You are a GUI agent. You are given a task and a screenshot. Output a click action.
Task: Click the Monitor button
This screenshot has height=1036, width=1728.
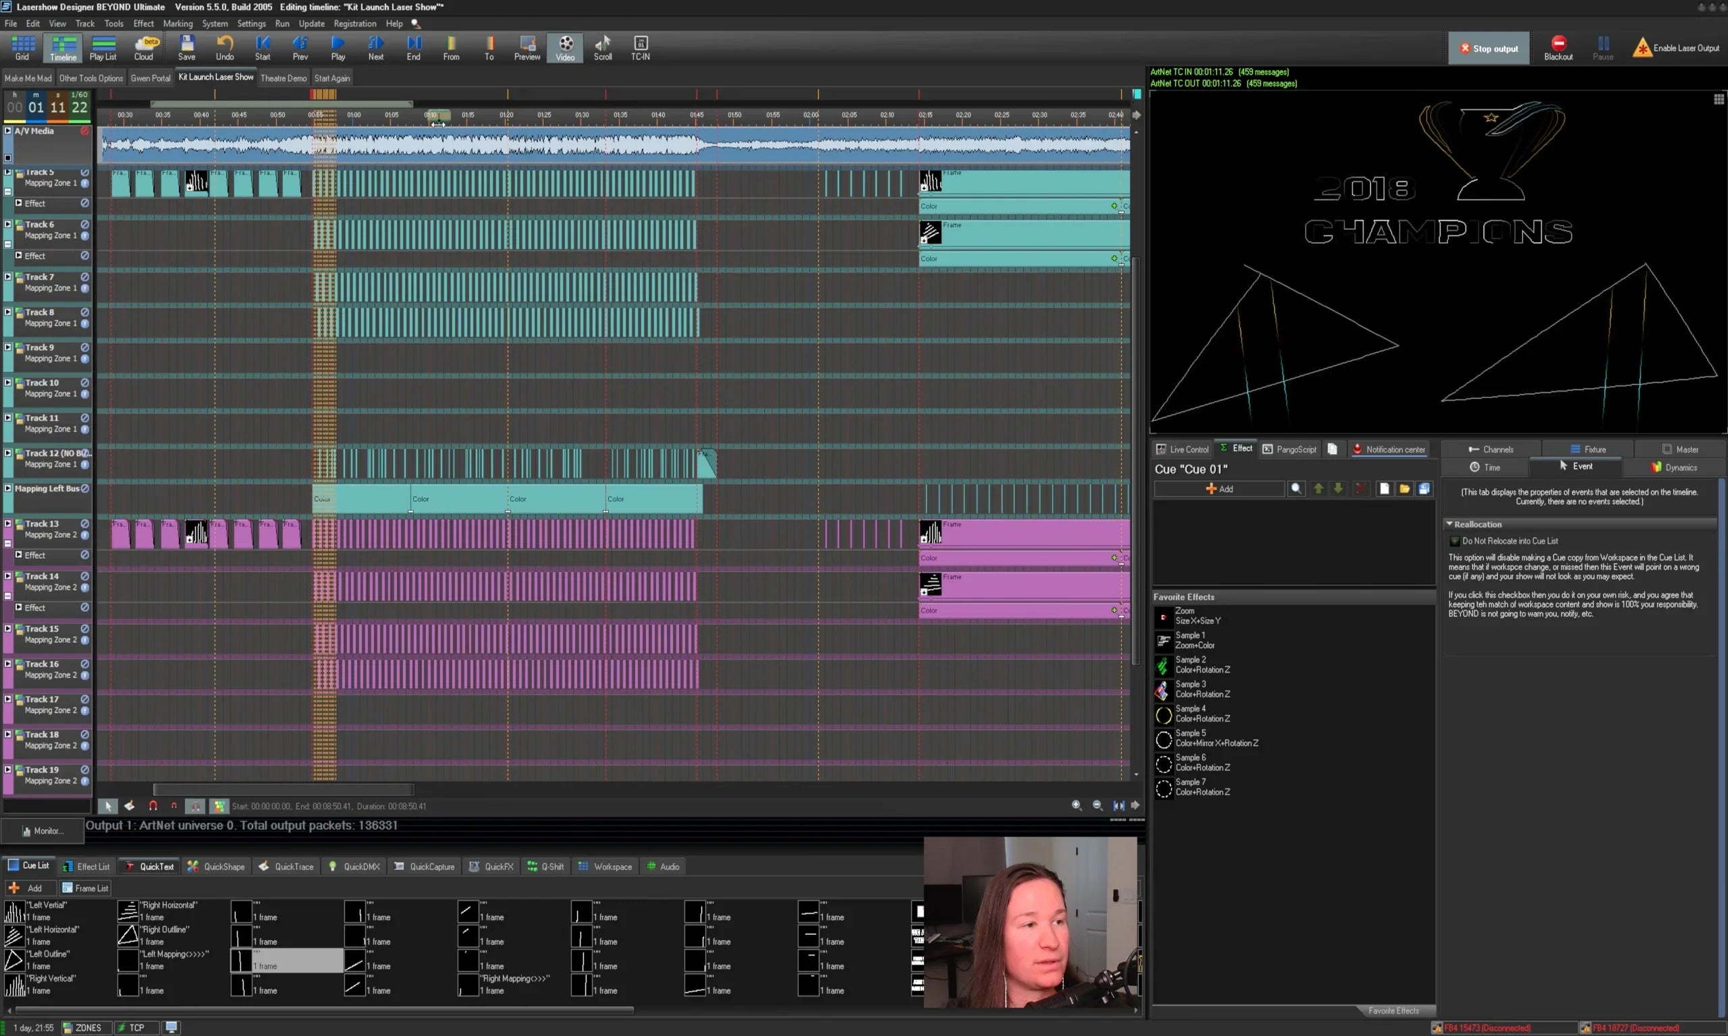[43, 831]
